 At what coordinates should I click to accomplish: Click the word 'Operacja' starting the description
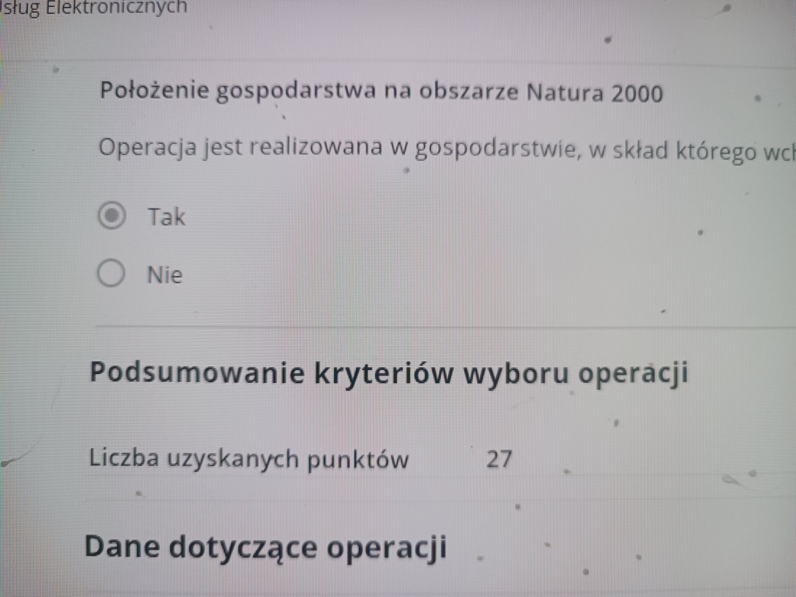[147, 147]
